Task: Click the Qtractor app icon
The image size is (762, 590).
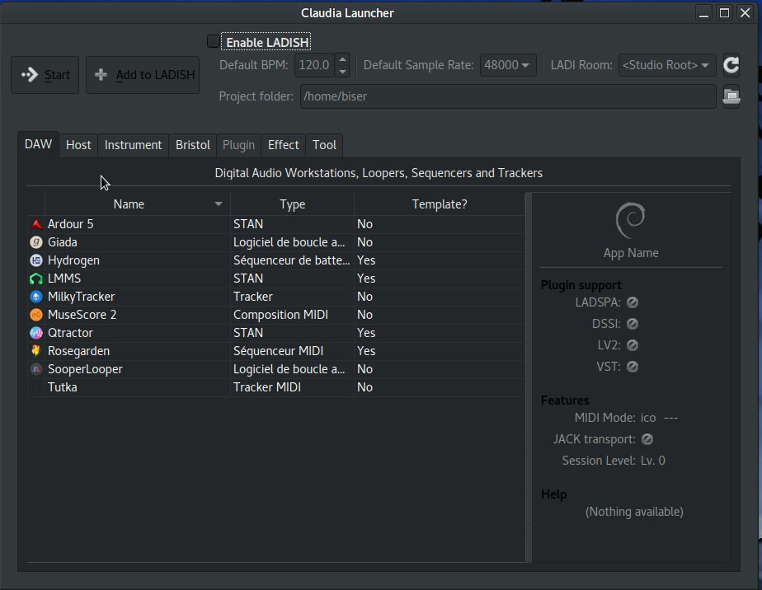Action: point(36,333)
